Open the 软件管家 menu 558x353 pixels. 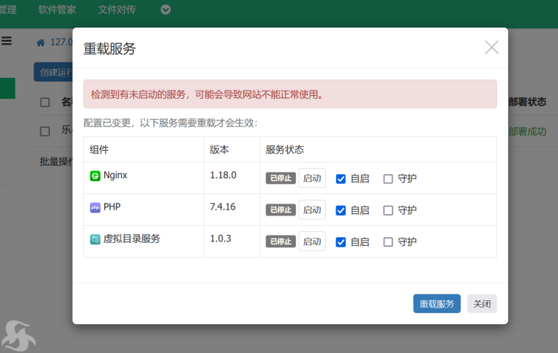pos(57,10)
